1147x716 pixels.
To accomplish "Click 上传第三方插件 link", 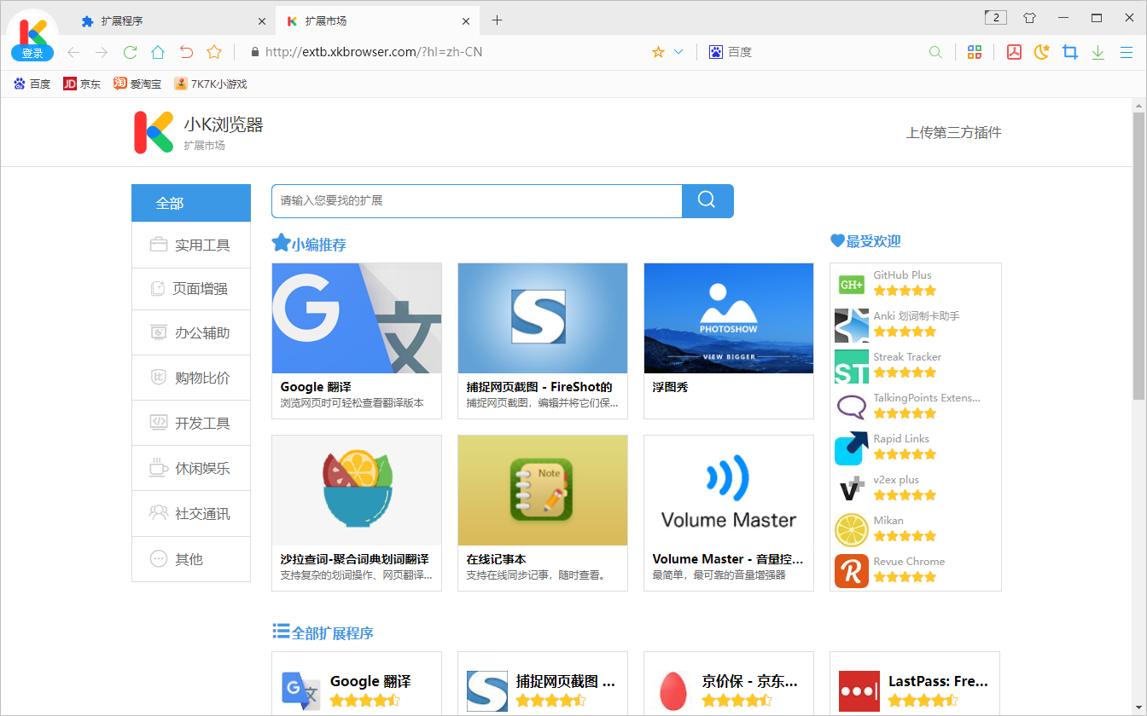I will [953, 132].
